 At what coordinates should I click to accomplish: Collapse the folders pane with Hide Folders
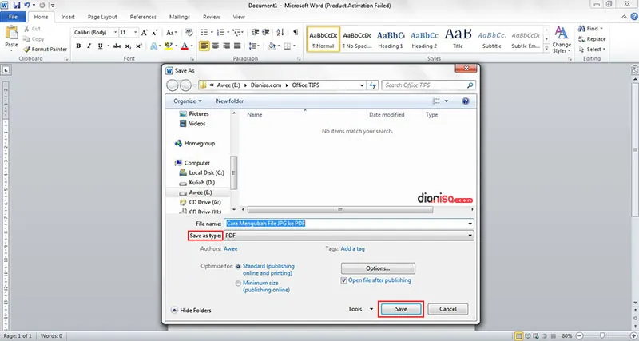[191, 311]
